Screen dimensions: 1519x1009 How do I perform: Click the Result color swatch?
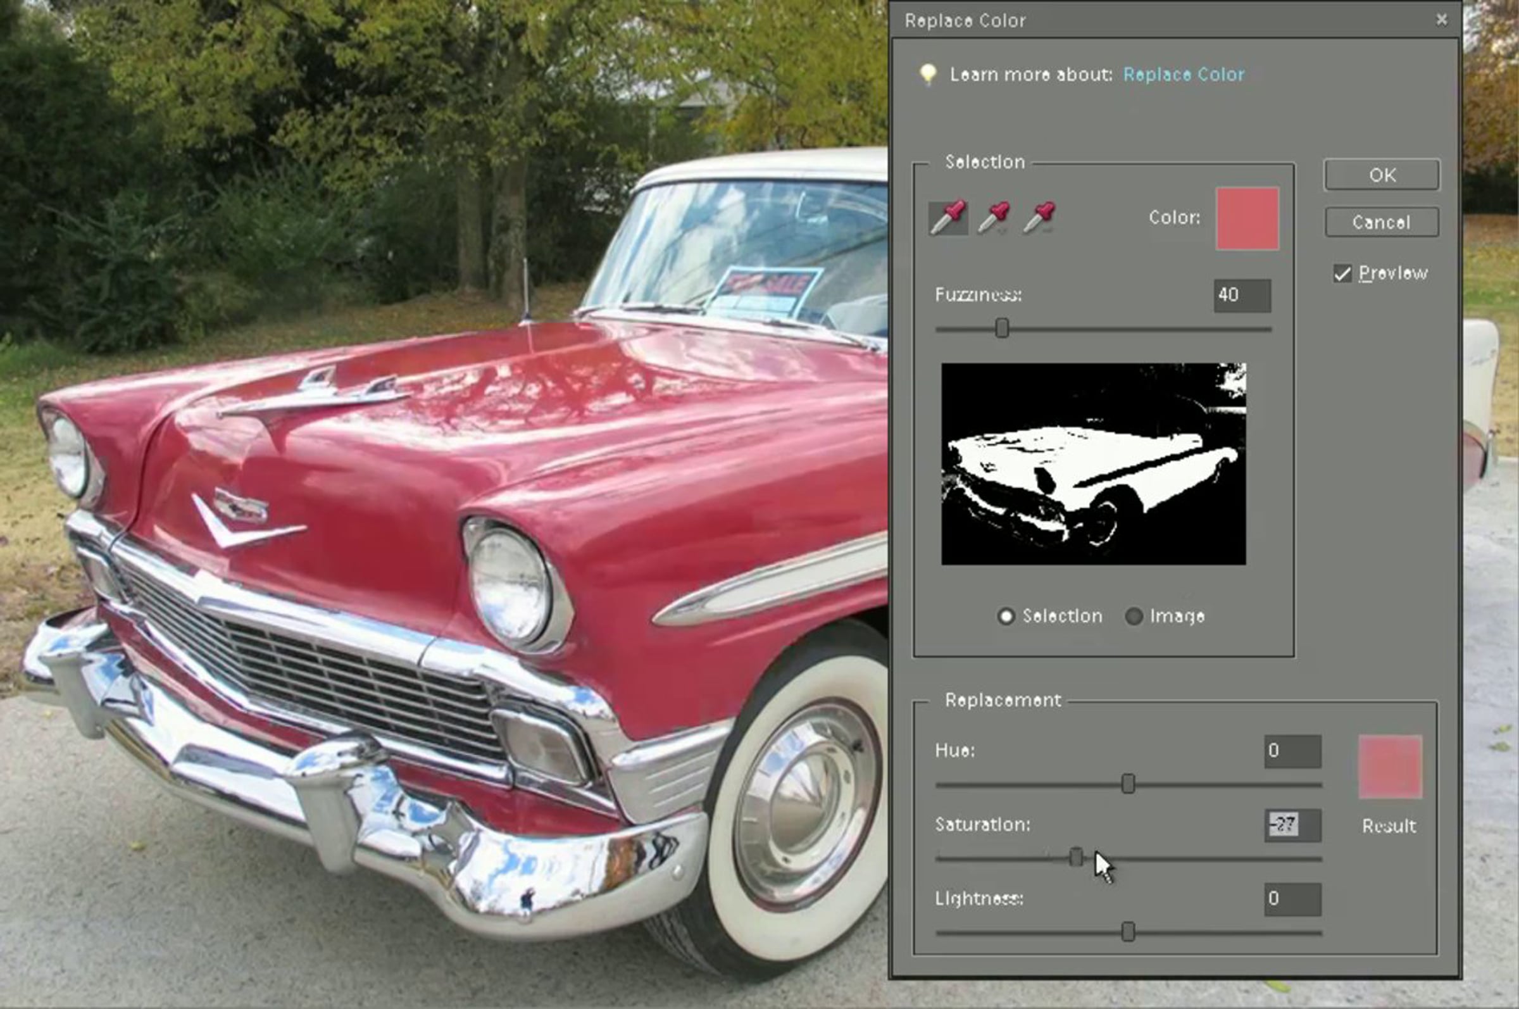point(1390,767)
